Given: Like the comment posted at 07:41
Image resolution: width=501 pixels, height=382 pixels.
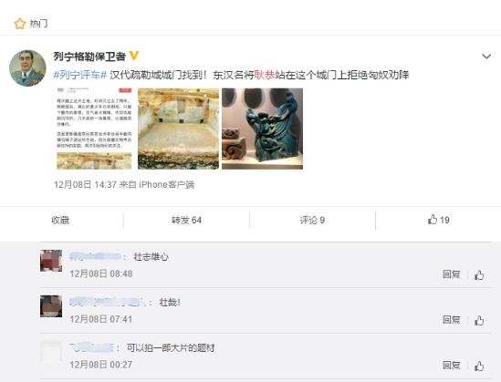Looking at the screenshot, I should (x=478, y=320).
